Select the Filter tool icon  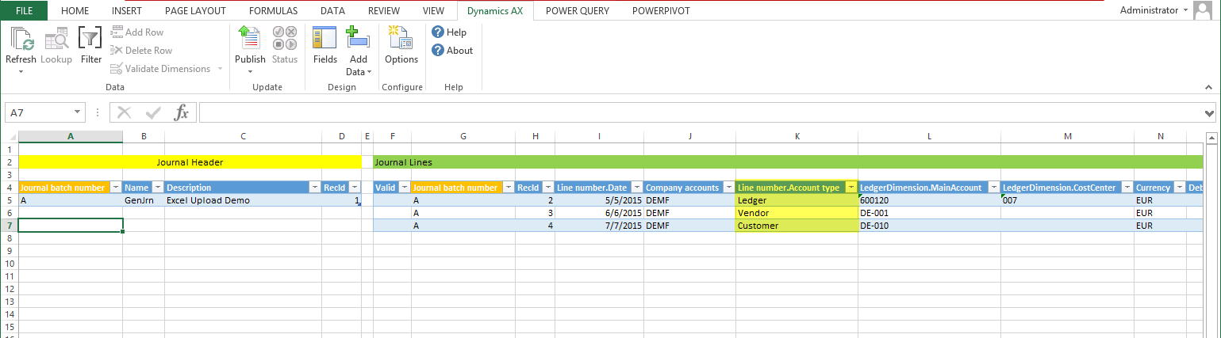coord(91,40)
